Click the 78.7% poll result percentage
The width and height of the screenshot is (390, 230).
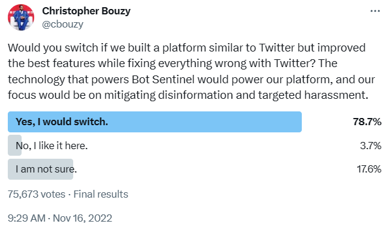367,122
